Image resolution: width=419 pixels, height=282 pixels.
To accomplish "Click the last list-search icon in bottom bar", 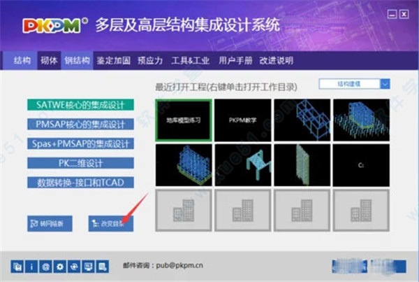I will 101,266.
